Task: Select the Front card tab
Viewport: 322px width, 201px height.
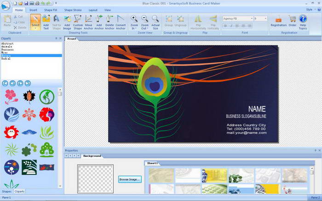Action: (72, 39)
